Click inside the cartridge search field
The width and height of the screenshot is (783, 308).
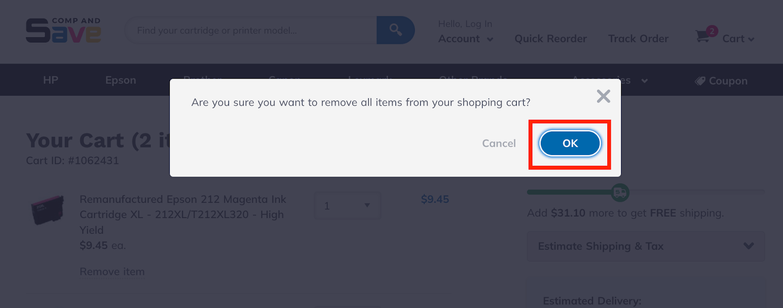(x=245, y=30)
